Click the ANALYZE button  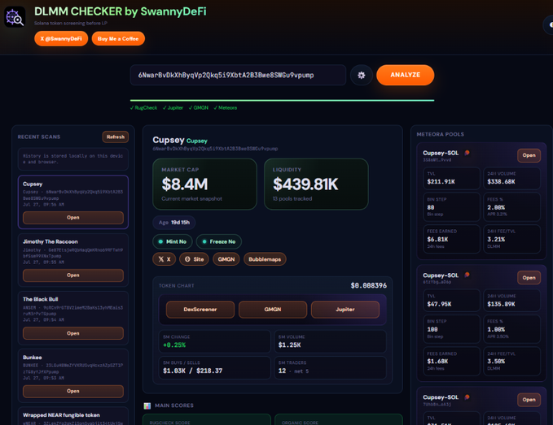406,75
